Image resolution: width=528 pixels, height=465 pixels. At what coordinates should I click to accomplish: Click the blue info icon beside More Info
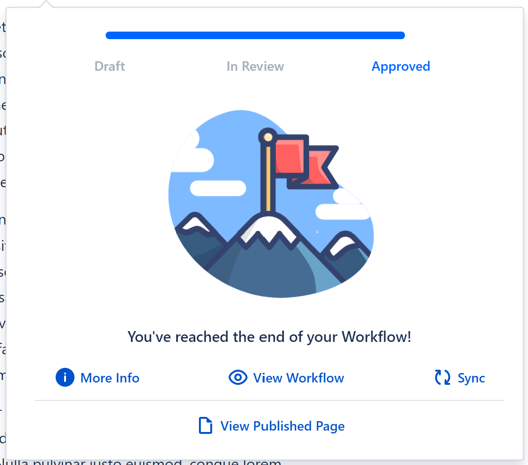coord(65,377)
